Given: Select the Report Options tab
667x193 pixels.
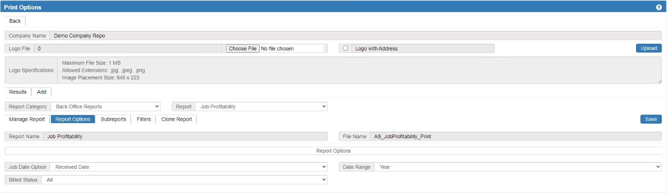Looking at the screenshot, I should click(x=73, y=119).
